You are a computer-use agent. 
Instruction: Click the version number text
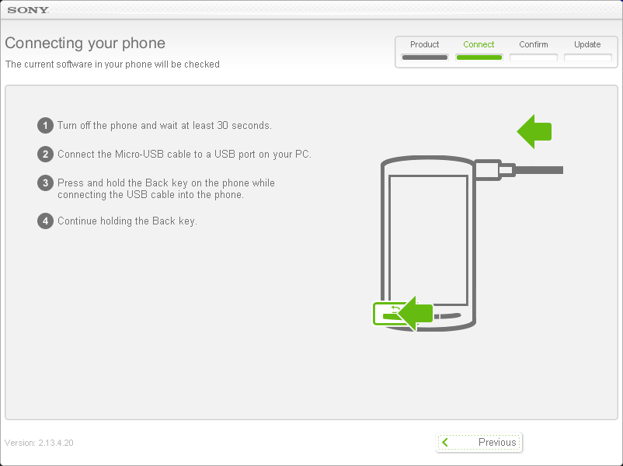39,443
